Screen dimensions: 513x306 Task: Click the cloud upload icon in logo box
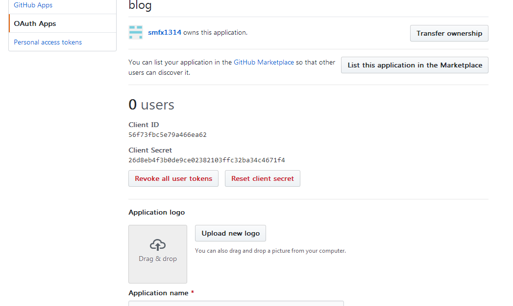(157, 245)
